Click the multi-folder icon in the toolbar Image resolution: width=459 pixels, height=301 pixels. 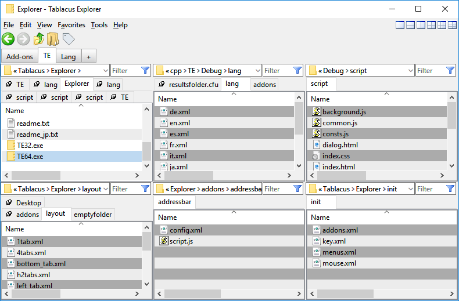pyautogui.click(x=53, y=39)
